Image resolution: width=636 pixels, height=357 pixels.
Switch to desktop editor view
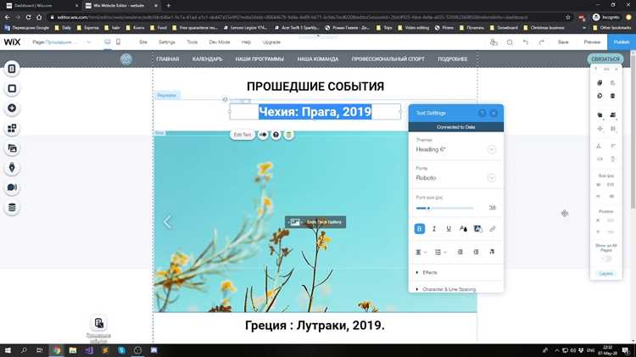coord(107,42)
